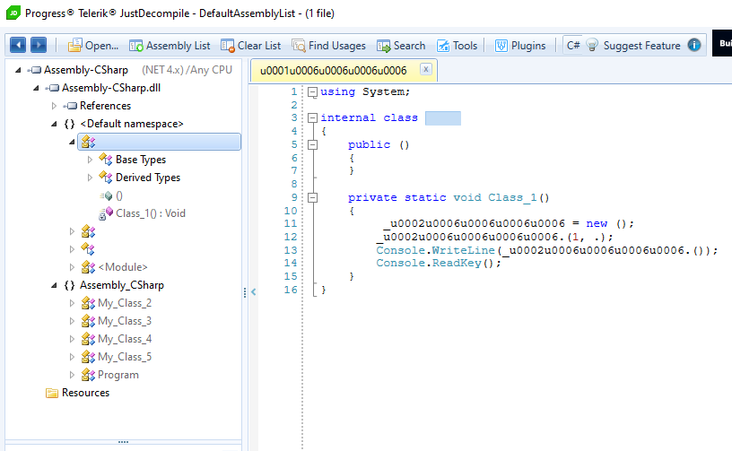Select the My_Class_4 class
This screenshot has height=451, width=732.
tap(125, 339)
